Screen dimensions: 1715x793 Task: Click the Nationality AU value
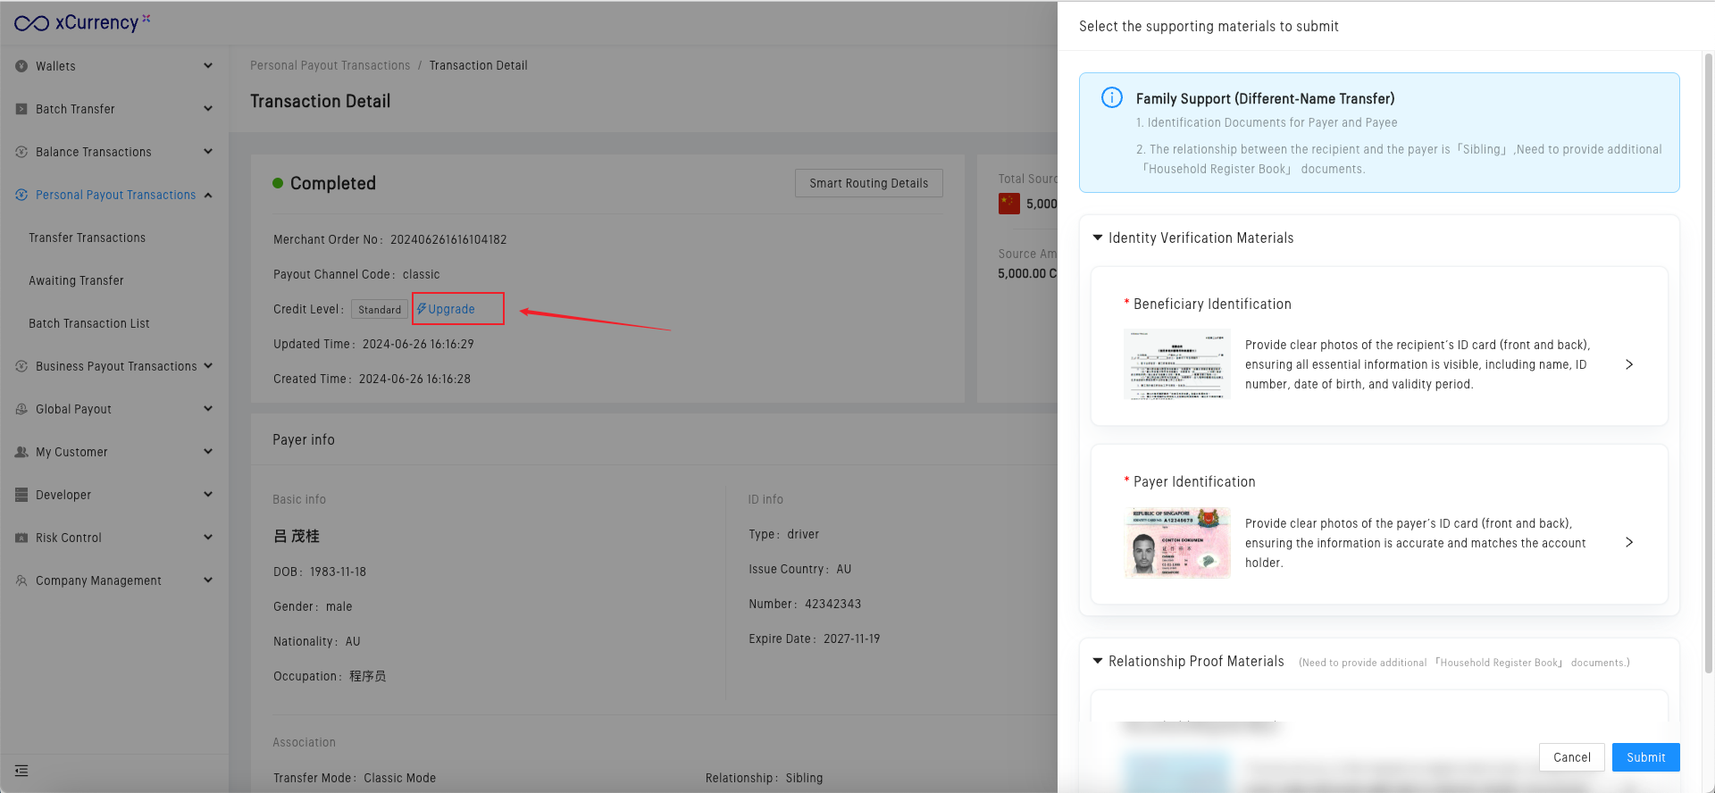click(x=353, y=641)
